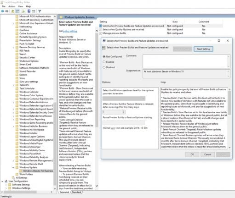Image resolution: width=235 pixels, height=198 pixels.
Task: Select 'Windows Update for Business' tree item
Action: (x=38, y=171)
